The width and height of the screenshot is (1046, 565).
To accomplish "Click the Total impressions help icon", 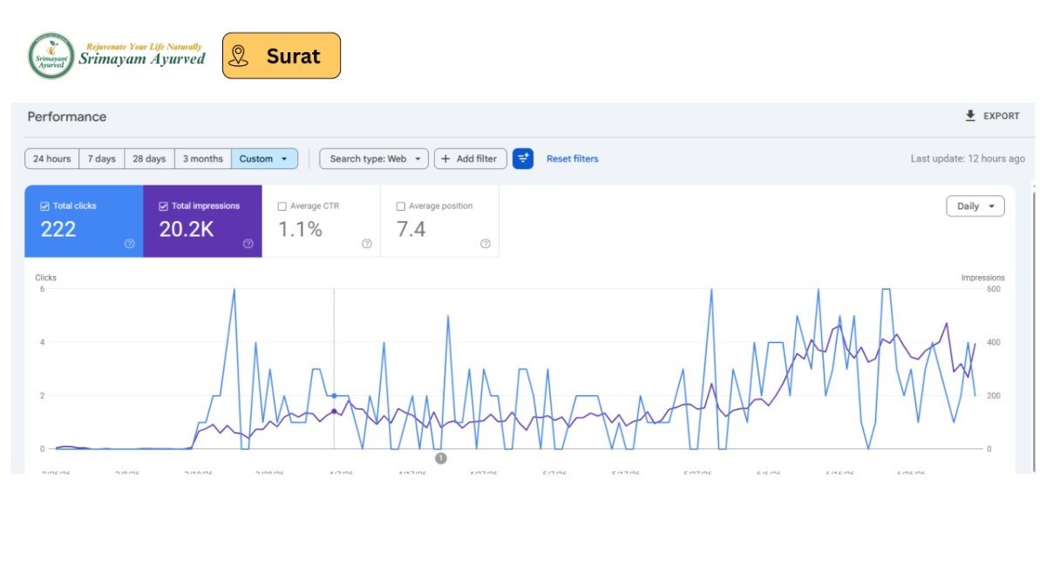I will pyautogui.click(x=248, y=244).
